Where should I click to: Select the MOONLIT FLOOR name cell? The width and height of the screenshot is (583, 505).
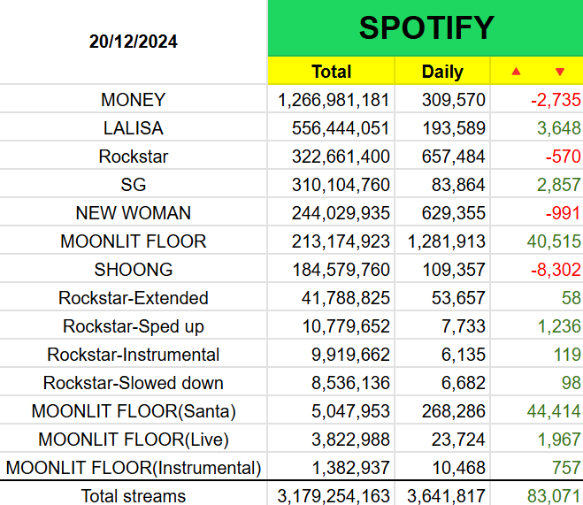click(133, 241)
